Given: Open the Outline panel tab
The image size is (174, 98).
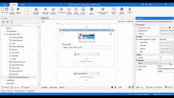Looking at the screenshot, I should (x=150, y=87).
